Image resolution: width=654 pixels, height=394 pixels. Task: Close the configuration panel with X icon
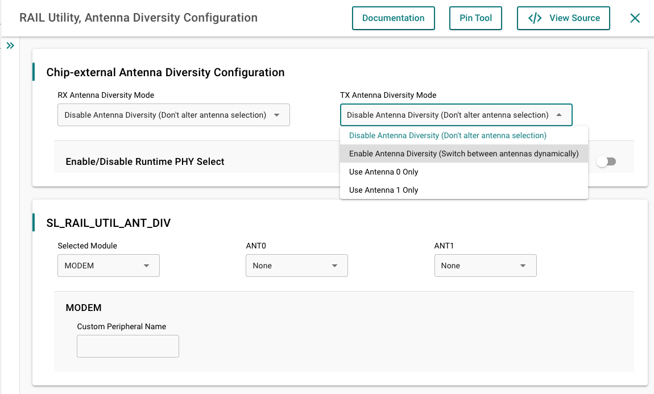pos(635,18)
